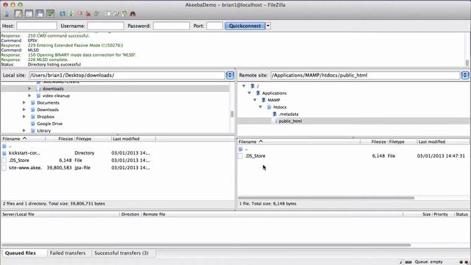Viewport: 471px width, 265px height.
Task: Click parent folder icon in local list
Action: (4, 146)
